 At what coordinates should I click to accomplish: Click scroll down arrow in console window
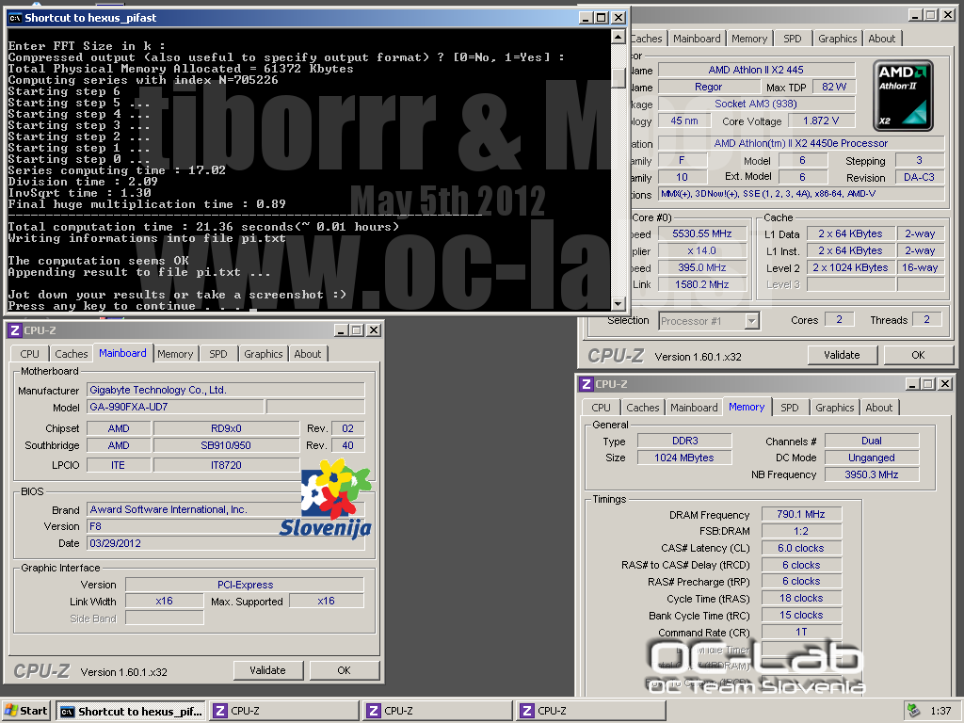[619, 304]
